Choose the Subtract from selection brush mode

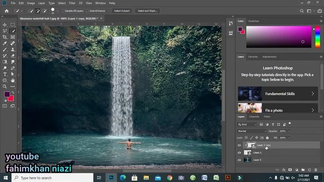tap(45, 11)
